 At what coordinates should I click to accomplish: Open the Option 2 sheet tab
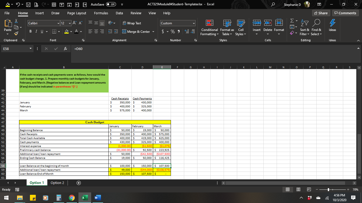point(58,182)
